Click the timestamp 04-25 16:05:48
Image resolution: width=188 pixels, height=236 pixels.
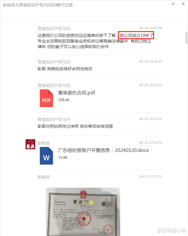tap(150, 28)
